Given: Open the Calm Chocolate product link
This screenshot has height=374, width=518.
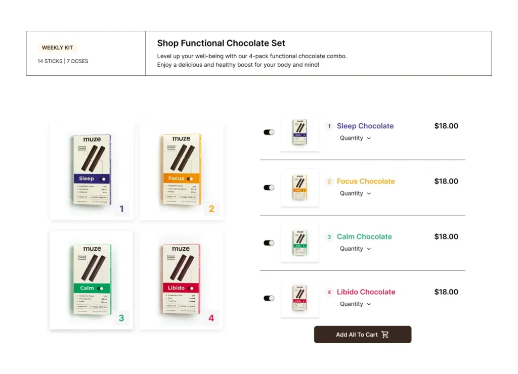Looking at the screenshot, I should (x=364, y=237).
